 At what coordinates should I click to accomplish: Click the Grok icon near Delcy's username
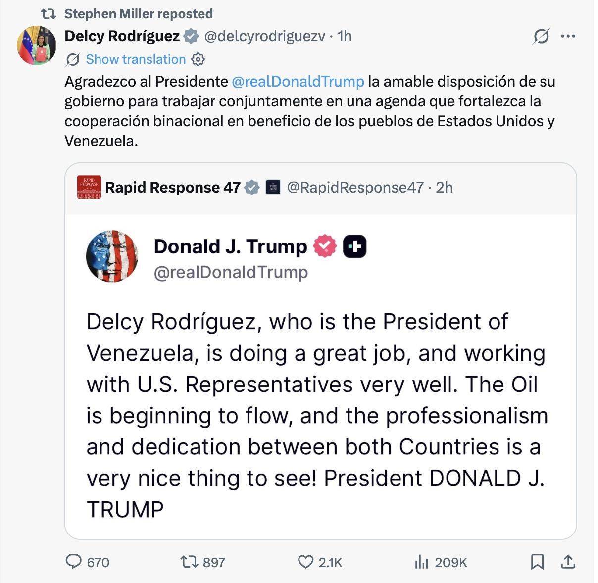tap(540, 36)
